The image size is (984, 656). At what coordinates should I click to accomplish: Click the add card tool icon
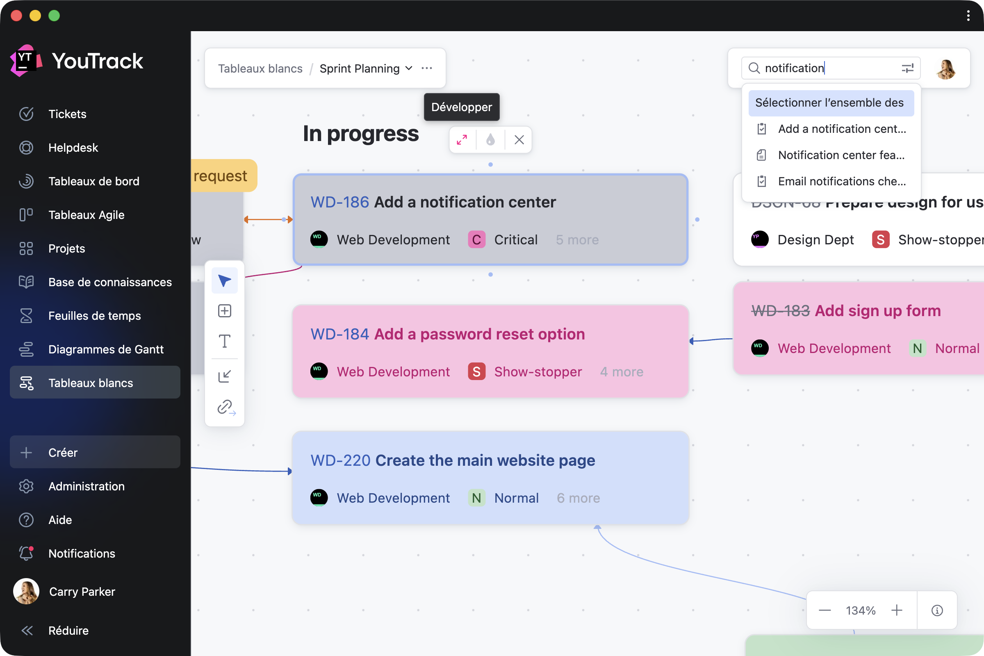pos(224,311)
